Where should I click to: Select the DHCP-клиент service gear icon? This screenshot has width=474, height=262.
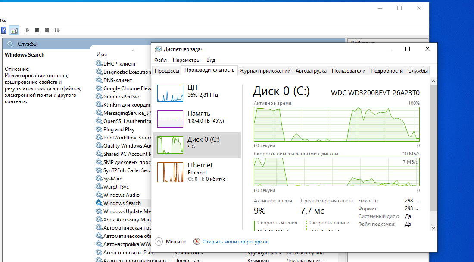pyautogui.click(x=99, y=63)
